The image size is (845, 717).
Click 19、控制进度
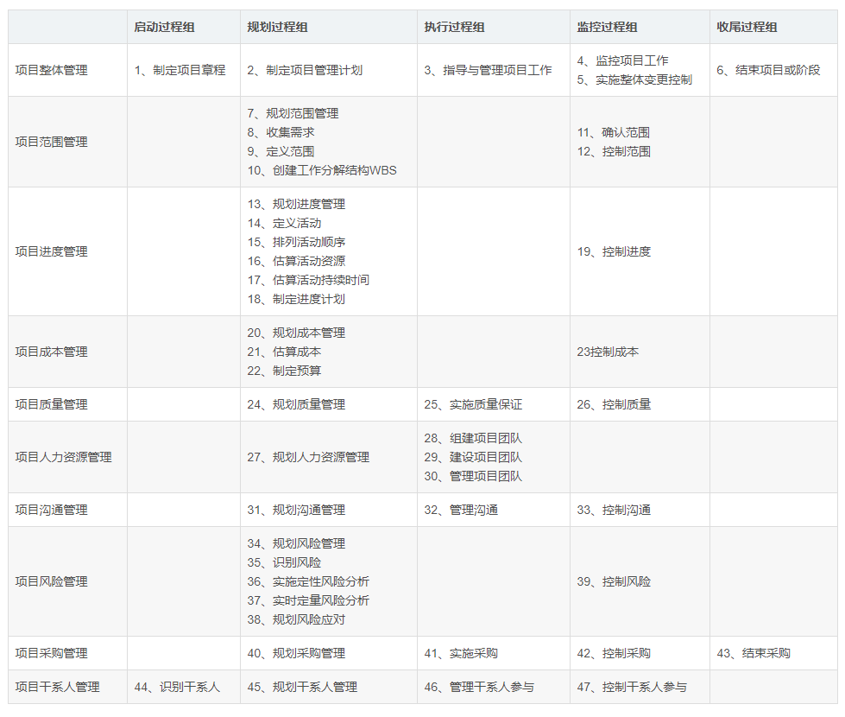click(x=614, y=251)
